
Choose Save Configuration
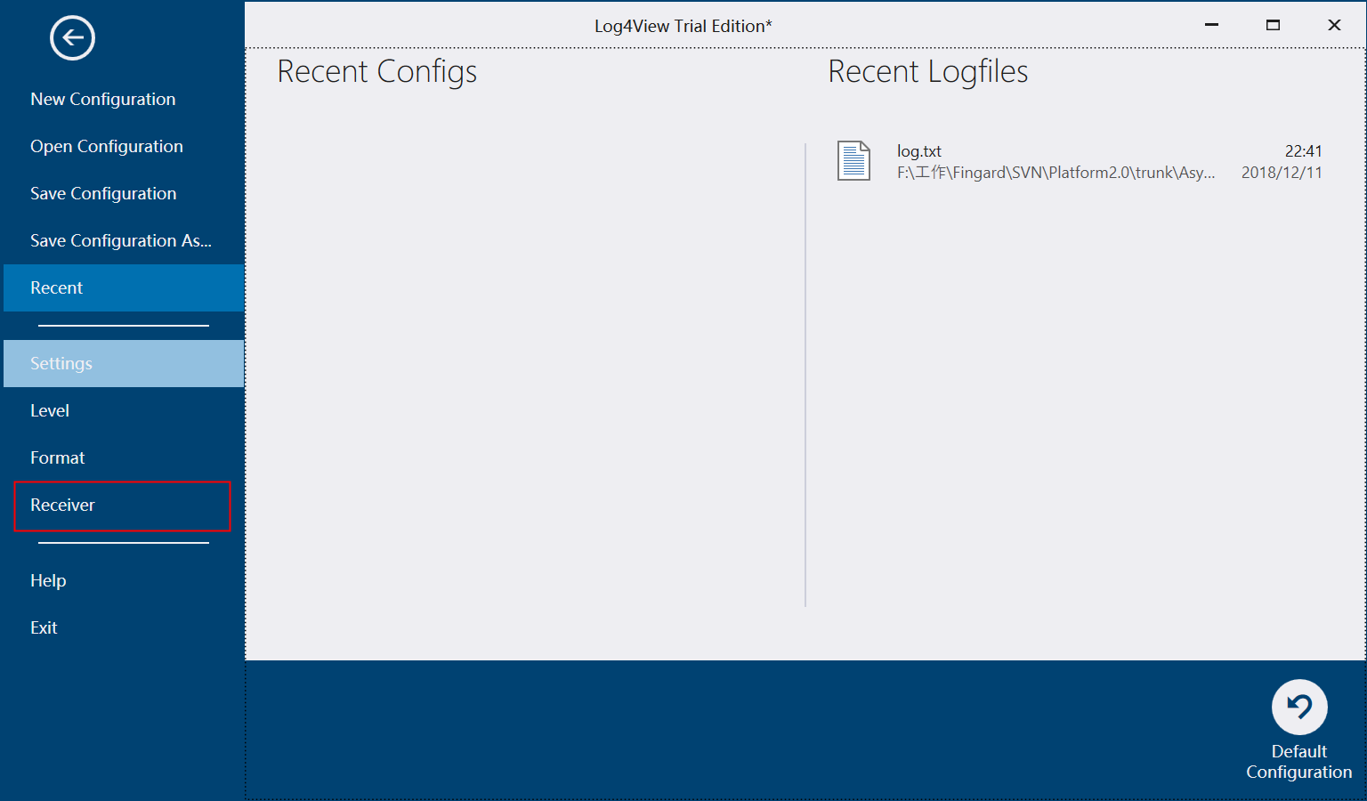pos(103,193)
